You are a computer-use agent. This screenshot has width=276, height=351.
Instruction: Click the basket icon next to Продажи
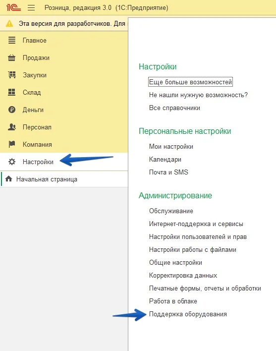coord(11,58)
